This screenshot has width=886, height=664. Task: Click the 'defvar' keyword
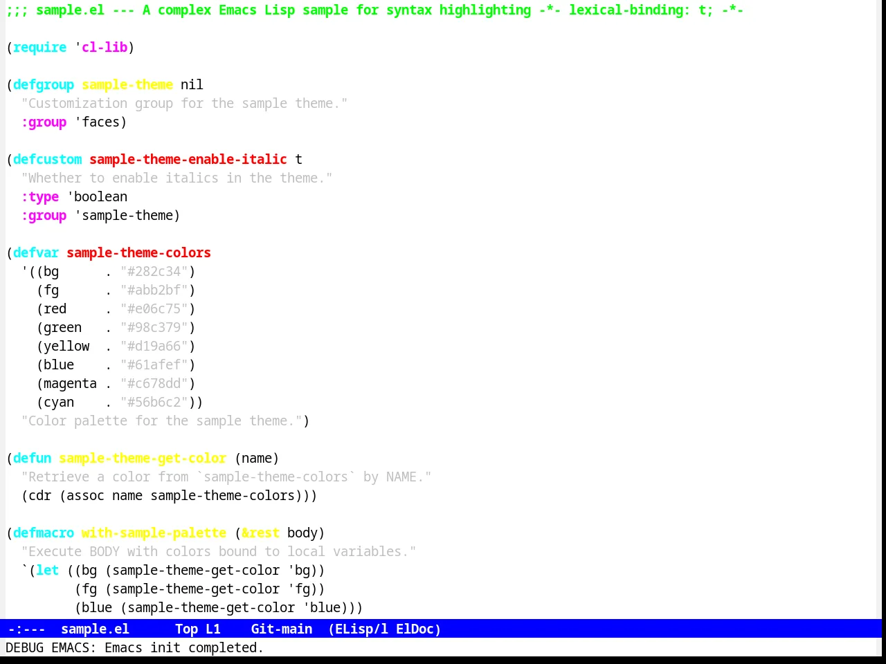36,252
